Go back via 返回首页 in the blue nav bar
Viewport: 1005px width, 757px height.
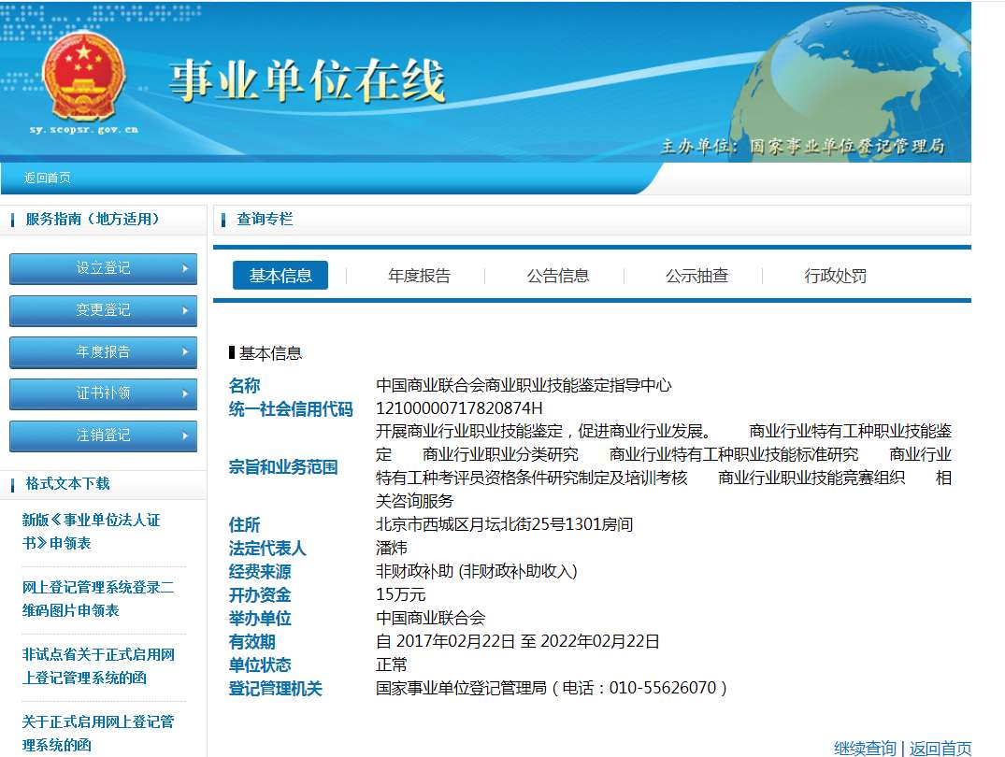click(x=48, y=178)
